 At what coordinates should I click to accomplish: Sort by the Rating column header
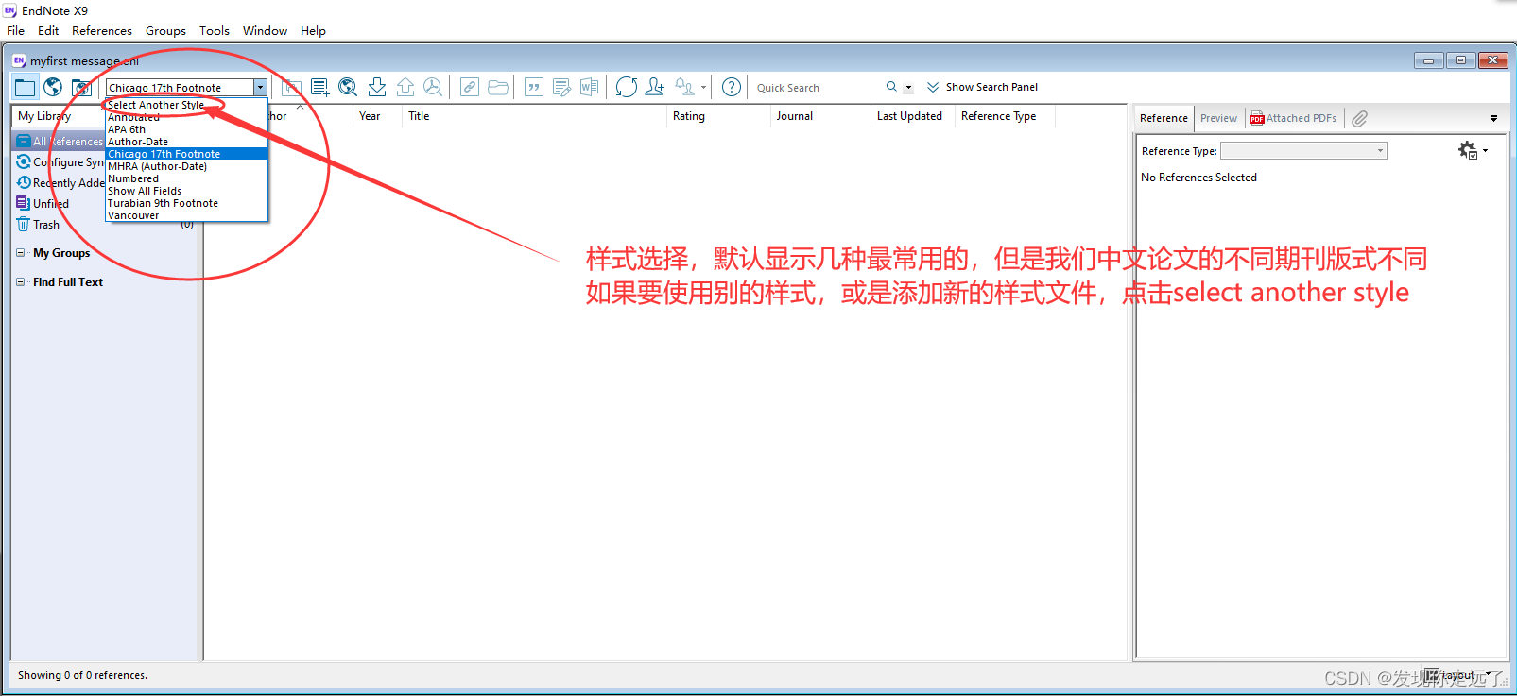coord(719,116)
